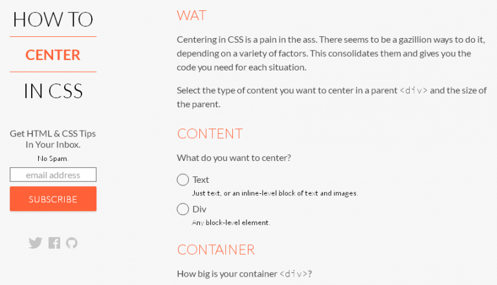Click 'Get HTML & CSS Tips' text
The height and width of the screenshot is (285, 497).
(x=52, y=134)
